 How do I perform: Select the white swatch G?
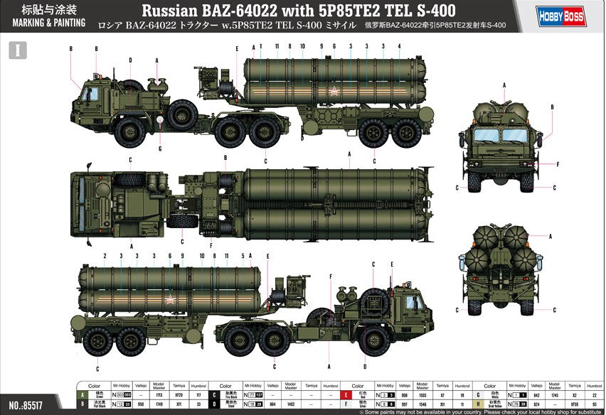pos(478,395)
